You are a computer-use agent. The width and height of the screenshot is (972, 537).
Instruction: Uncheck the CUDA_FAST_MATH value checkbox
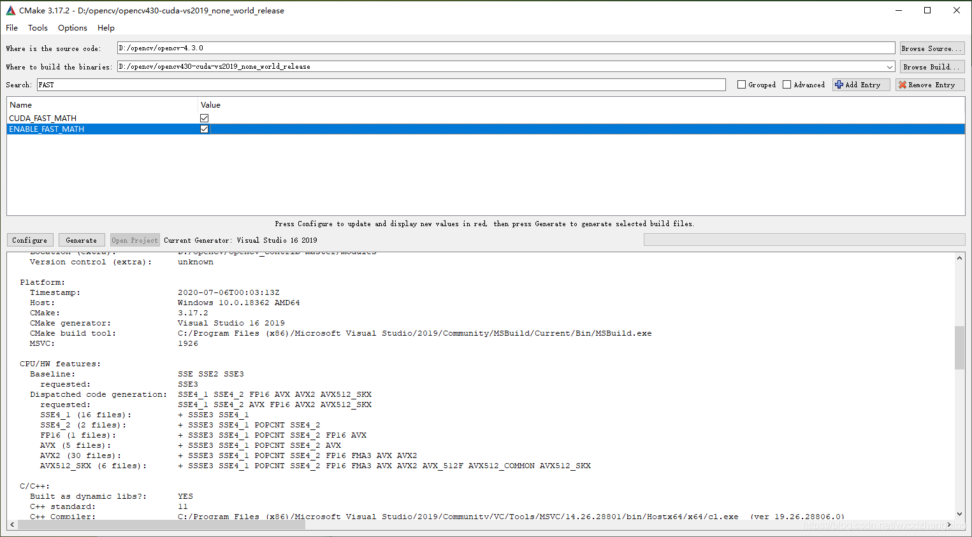pyautogui.click(x=205, y=118)
